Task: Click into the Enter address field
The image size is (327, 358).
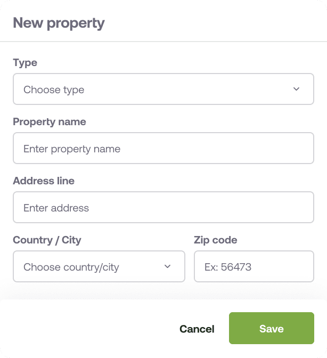Action: (x=163, y=207)
